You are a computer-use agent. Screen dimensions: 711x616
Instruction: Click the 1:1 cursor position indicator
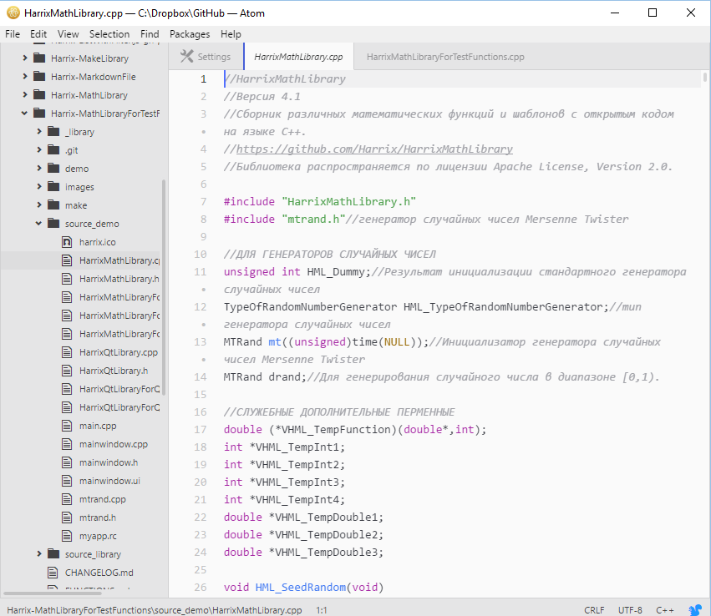click(x=322, y=610)
